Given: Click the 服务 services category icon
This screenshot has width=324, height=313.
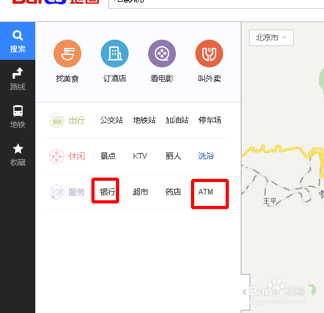Looking at the screenshot, I should [57, 192].
